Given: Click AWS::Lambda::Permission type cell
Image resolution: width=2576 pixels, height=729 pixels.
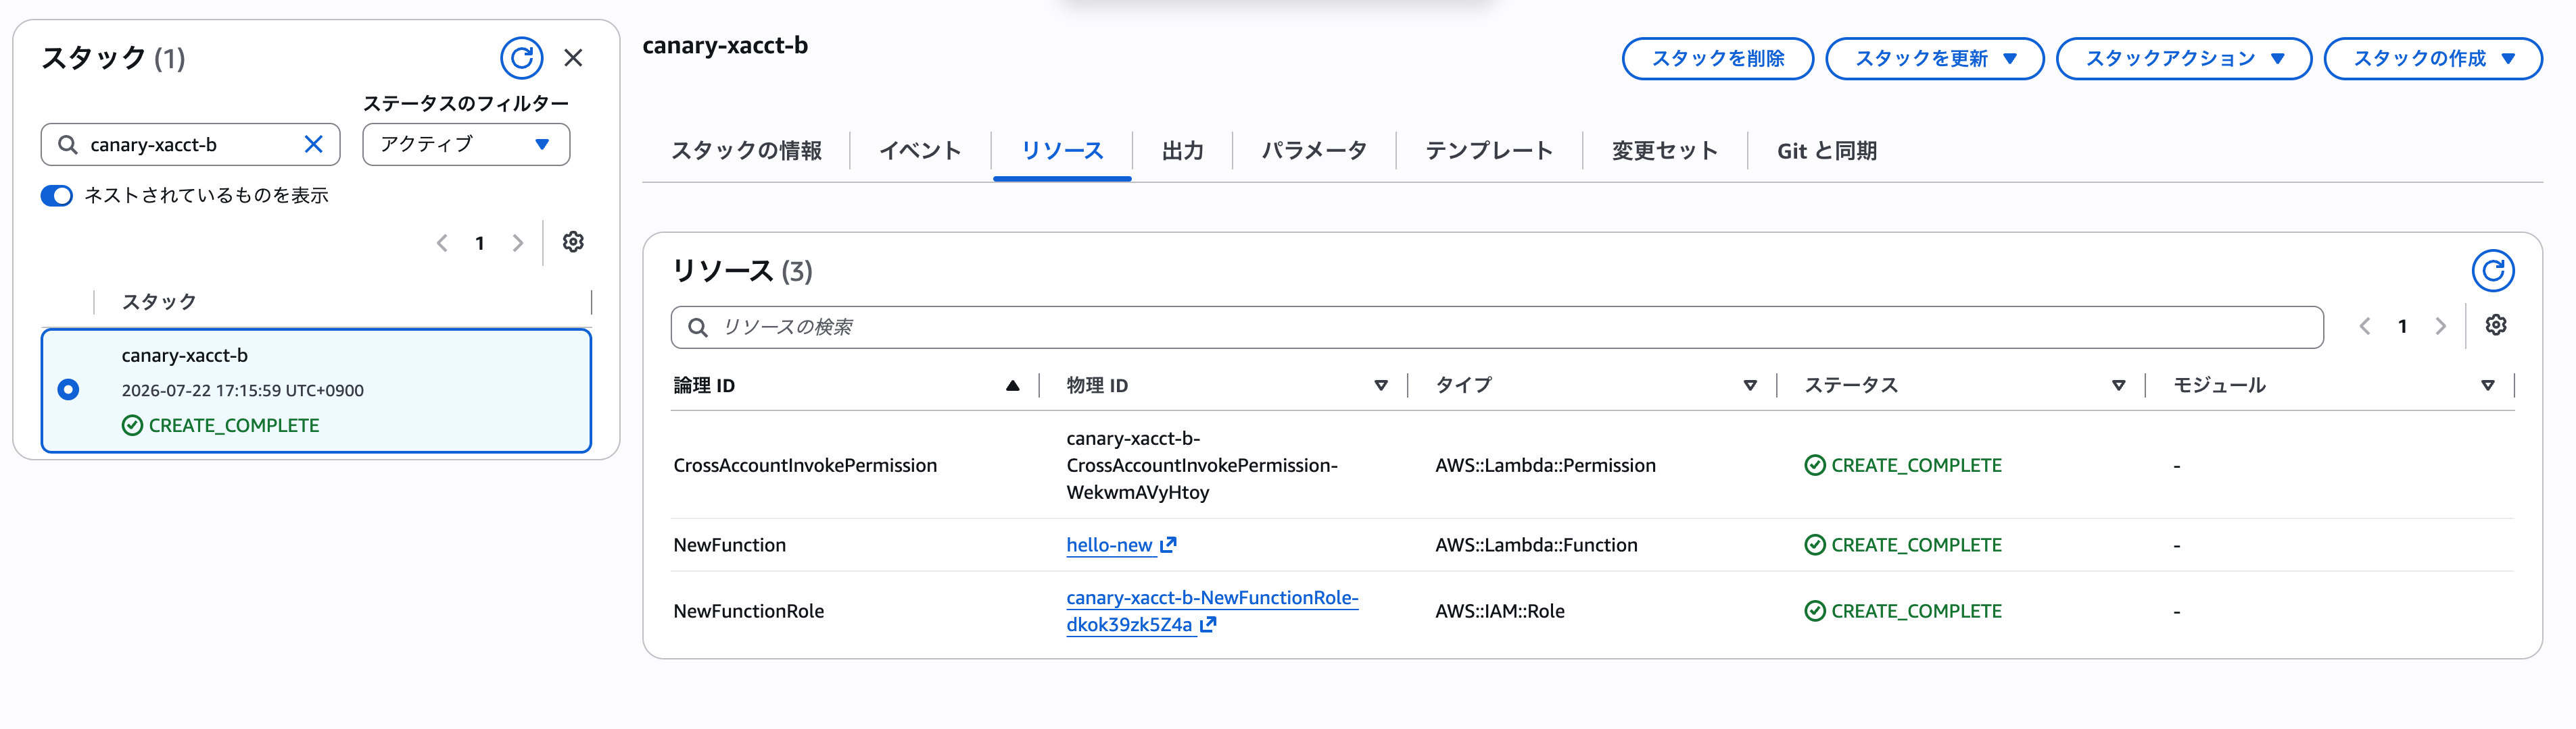Looking at the screenshot, I should point(1545,465).
